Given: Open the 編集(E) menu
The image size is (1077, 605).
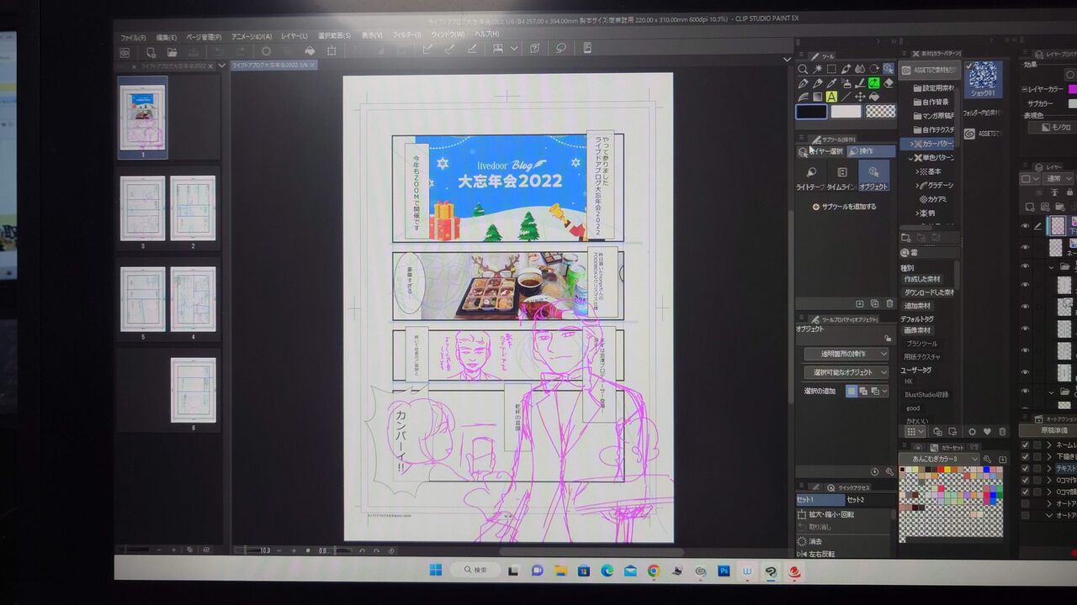Looking at the screenshot, I should click(x=166, y=37).
